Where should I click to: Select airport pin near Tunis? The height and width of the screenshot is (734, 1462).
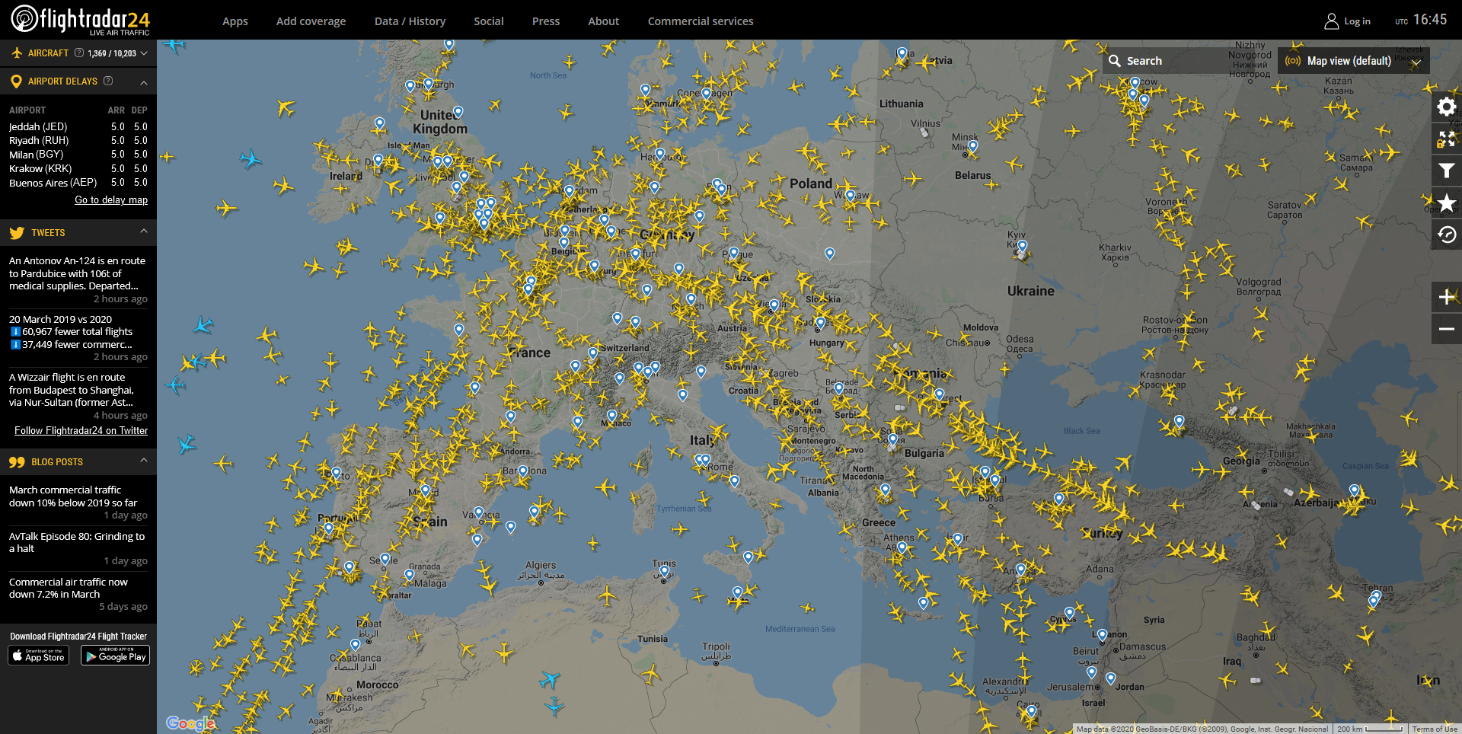[x=664, y=571]
